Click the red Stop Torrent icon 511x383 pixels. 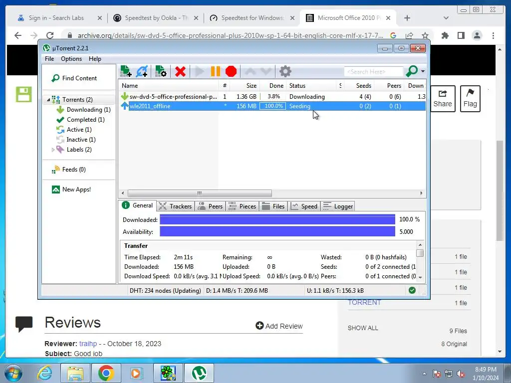coord(231,71)
